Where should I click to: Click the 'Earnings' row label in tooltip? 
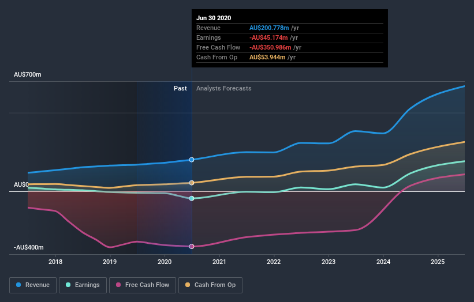[x=208, y=37]
